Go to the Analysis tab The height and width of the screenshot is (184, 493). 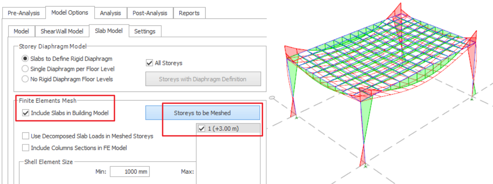(x=110, y=13)
